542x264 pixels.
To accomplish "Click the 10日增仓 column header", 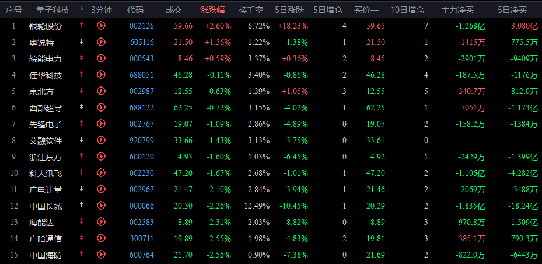I will (407, 10).
